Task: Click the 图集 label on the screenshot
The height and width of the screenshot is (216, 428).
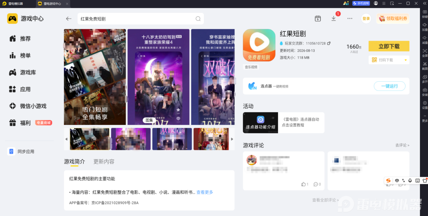Action: (x=149, y=120)
